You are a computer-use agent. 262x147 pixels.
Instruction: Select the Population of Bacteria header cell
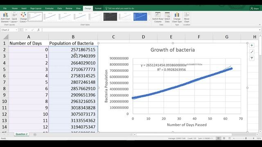pyautogui.click(x=73, y=43)
